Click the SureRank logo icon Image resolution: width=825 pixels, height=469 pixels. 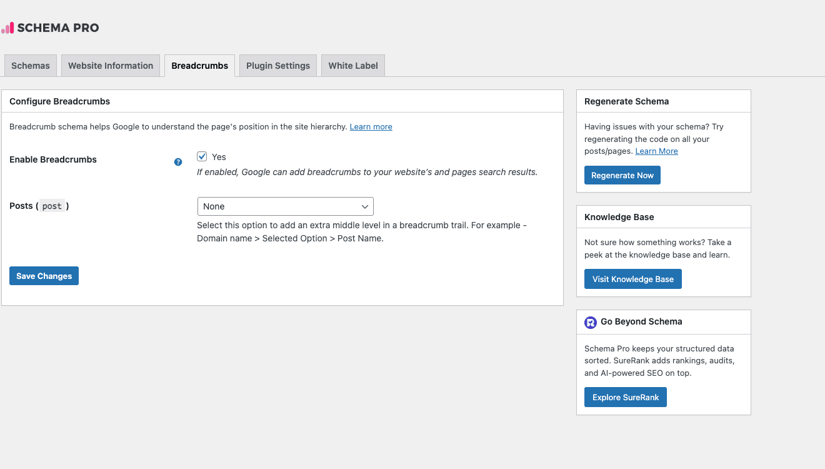click(591, 323)
